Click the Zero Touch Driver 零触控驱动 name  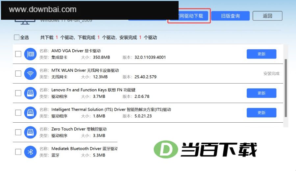79,129
